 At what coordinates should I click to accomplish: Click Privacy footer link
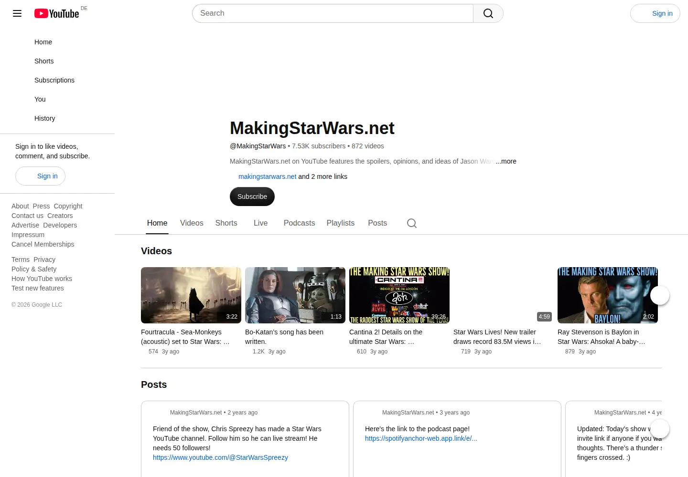[x=44, y=259]
